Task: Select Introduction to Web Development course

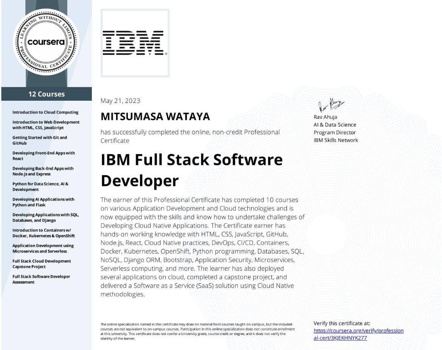Action: (46, 125)
